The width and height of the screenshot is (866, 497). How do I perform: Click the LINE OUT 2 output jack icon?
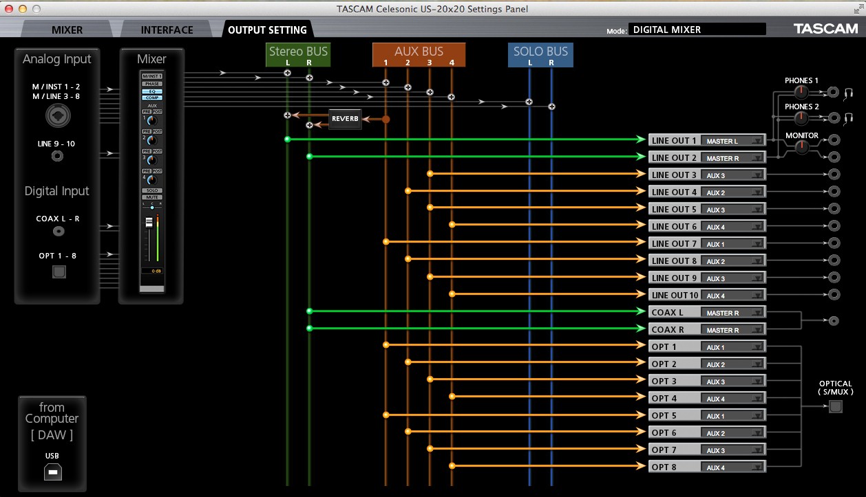(834, 157)
